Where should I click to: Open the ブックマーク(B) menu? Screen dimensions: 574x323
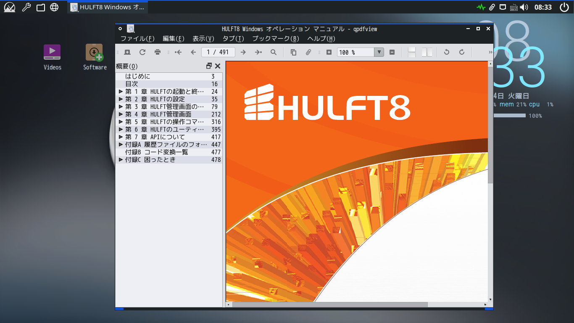point(275,39)
